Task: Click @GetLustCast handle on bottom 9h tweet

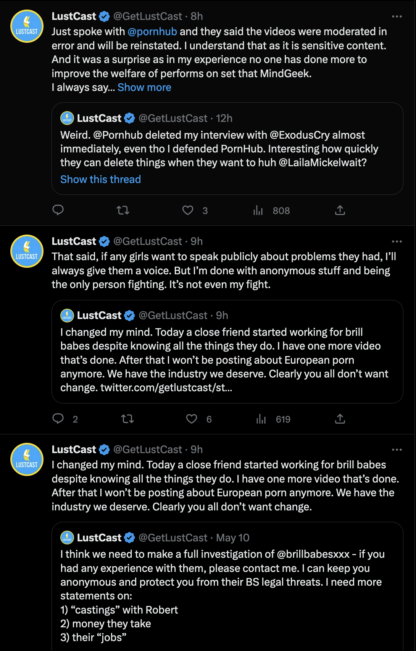Action: (x=148, y=450)
